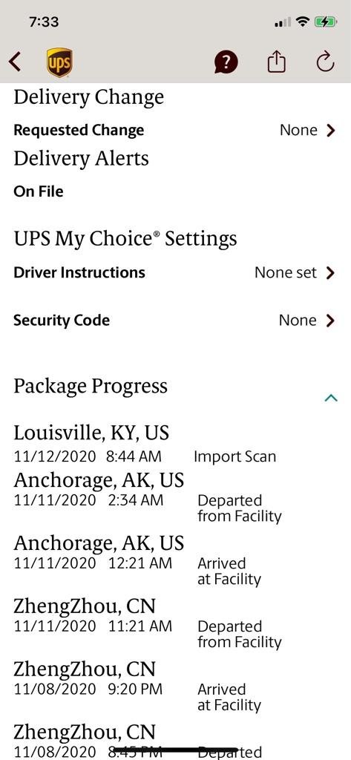Tap the Security Code label
The height and width of the screenshot is (760, 351).
(x=62, y=321)
